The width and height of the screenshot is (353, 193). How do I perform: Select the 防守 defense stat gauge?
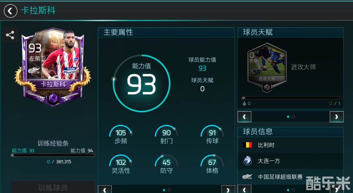(x=167, y=165)
